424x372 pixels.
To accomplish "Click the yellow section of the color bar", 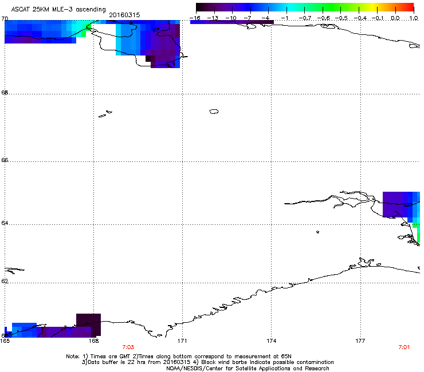I will pyautogui.click(x=375, y=7).
